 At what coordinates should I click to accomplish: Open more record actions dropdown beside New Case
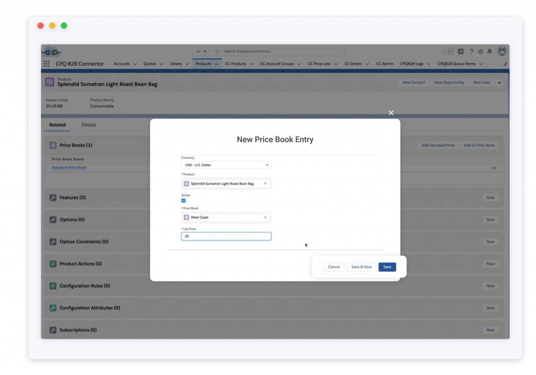pos(499,83)
